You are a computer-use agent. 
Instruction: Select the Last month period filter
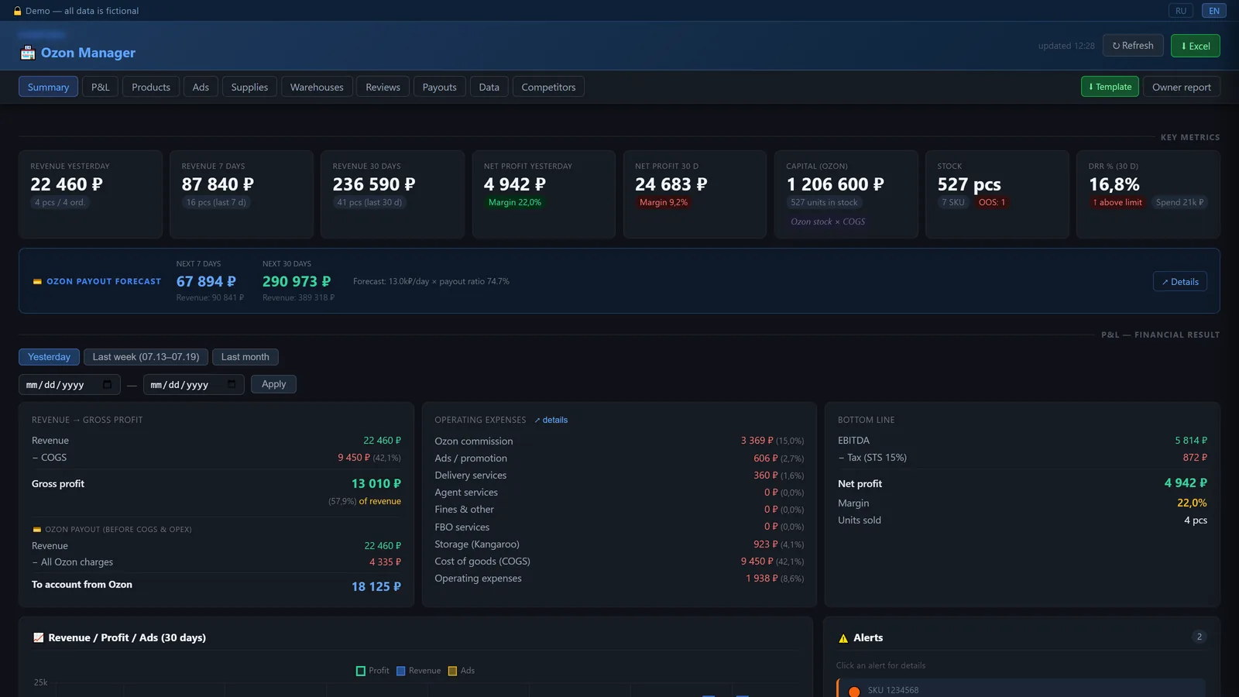pyautogui.click(x=245, y=357)
